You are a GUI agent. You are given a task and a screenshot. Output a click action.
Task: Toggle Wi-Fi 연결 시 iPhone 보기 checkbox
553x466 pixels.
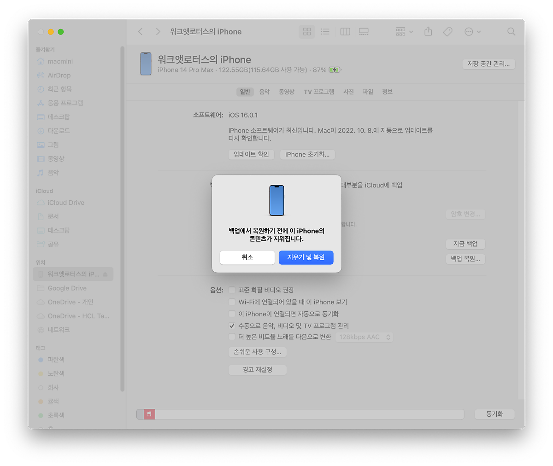232,302
